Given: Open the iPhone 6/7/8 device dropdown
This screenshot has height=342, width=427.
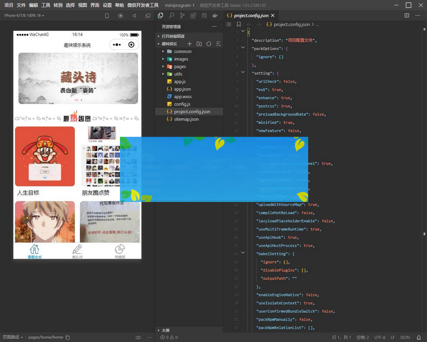Looking at the screenshot, I should pos(24,16).
